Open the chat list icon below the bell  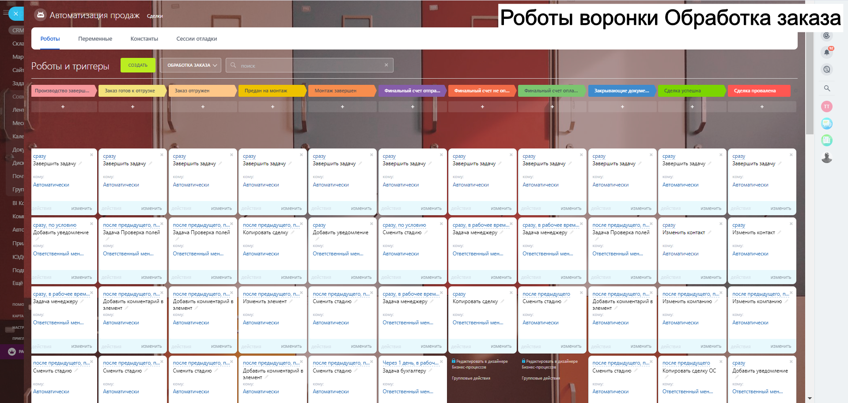(x=827, y=69)
